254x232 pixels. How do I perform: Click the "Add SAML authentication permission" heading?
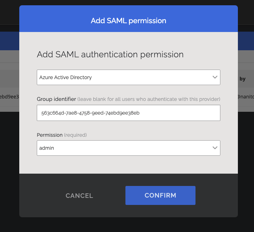[110, 54]
